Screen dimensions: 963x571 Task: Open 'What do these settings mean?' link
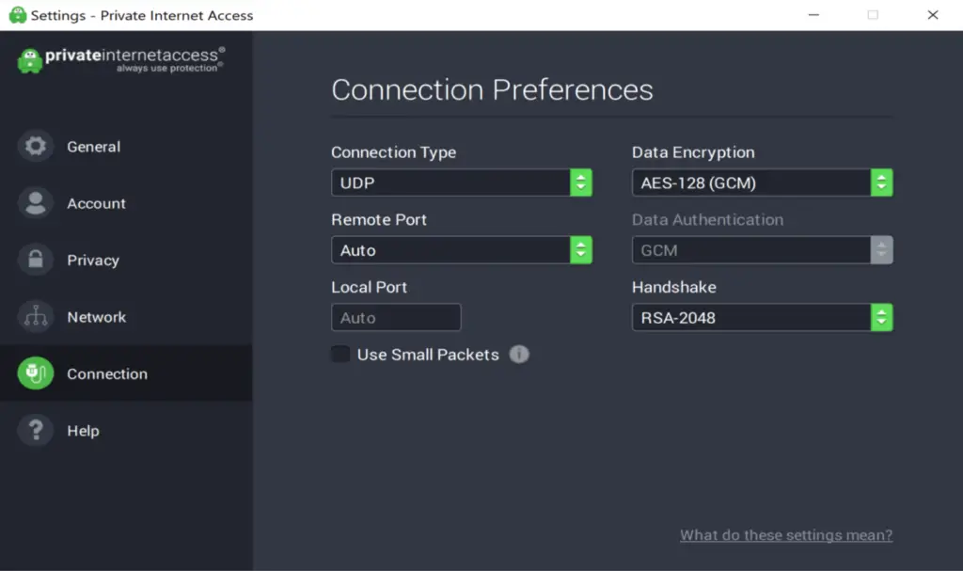tap(786, 534)
